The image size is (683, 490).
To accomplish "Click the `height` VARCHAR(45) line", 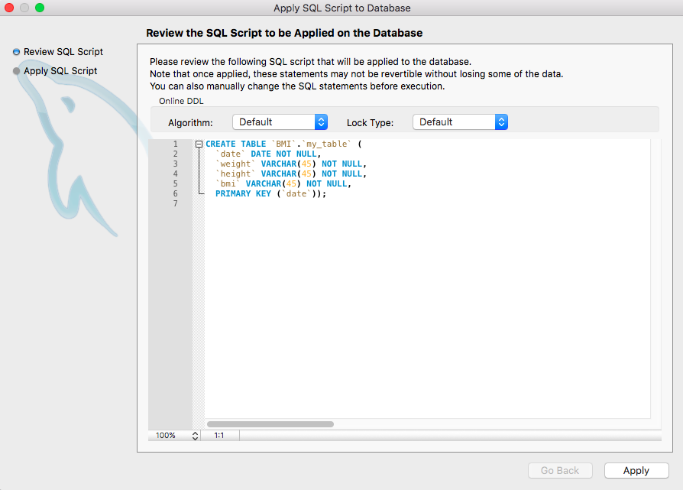I will 291,174.
